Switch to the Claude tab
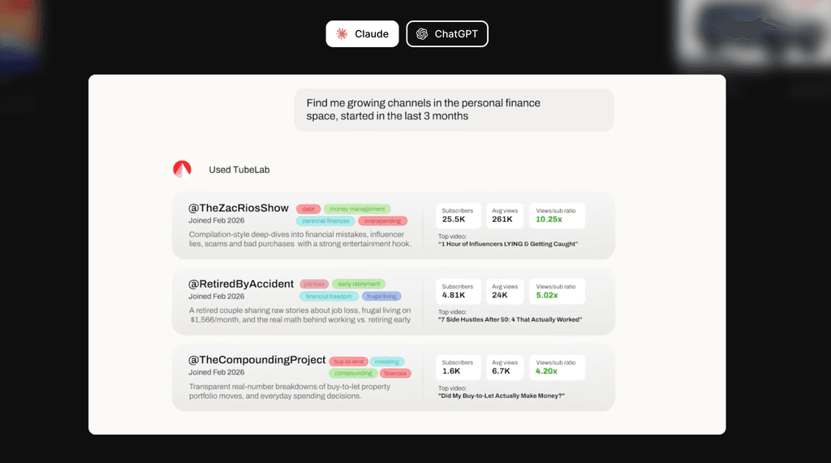This screenshot has width=831, height=463. [x=362, y=34]
